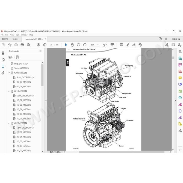Click the zoom percentage field
The width and height of the screenshot is (183, 183).
click(93, 45)
